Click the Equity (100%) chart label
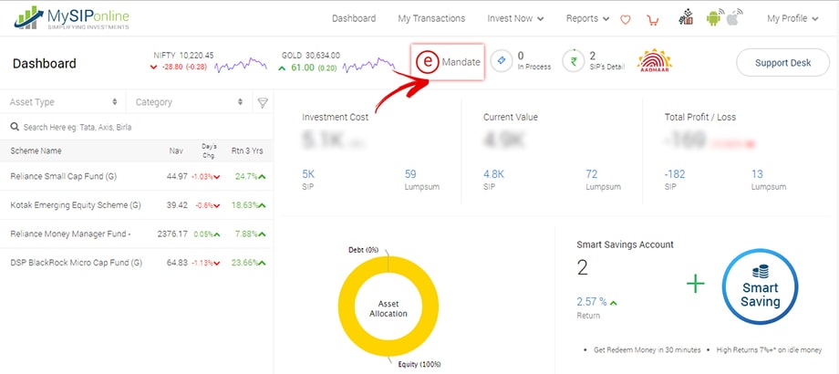The image size is (839, 374). tap(419, 365)
